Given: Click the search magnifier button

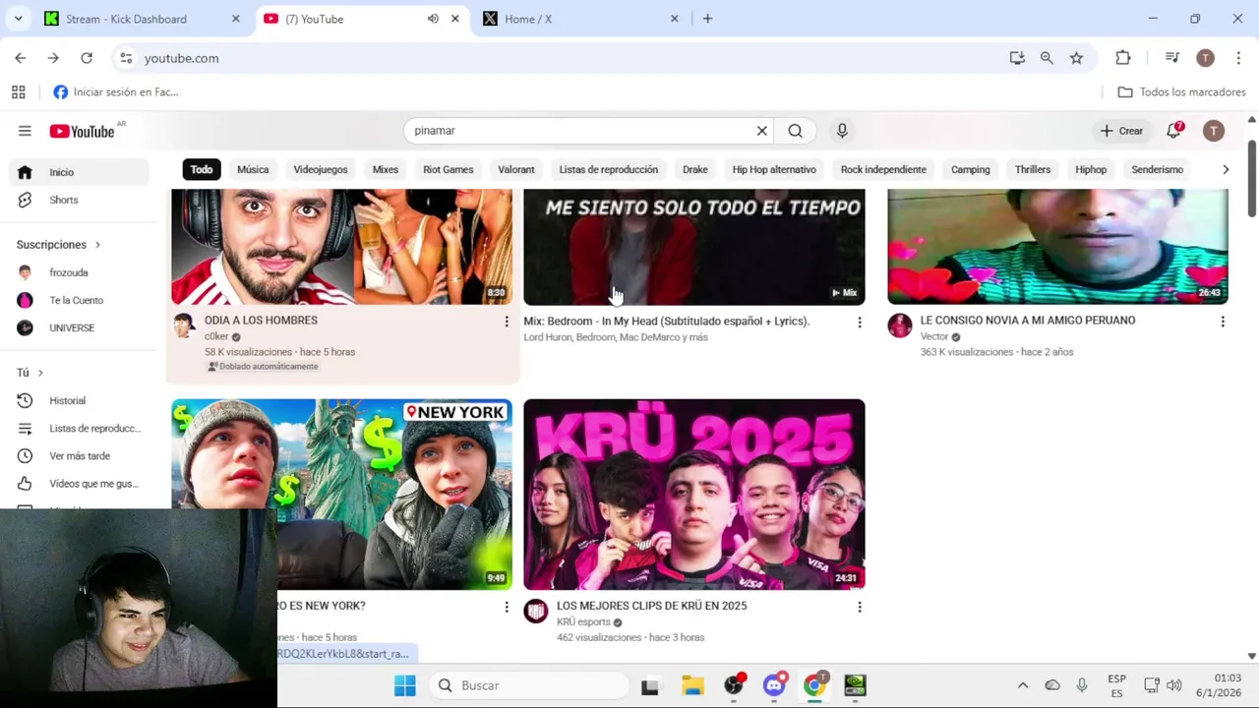Looking at the screenshot, I should (795, 131).
